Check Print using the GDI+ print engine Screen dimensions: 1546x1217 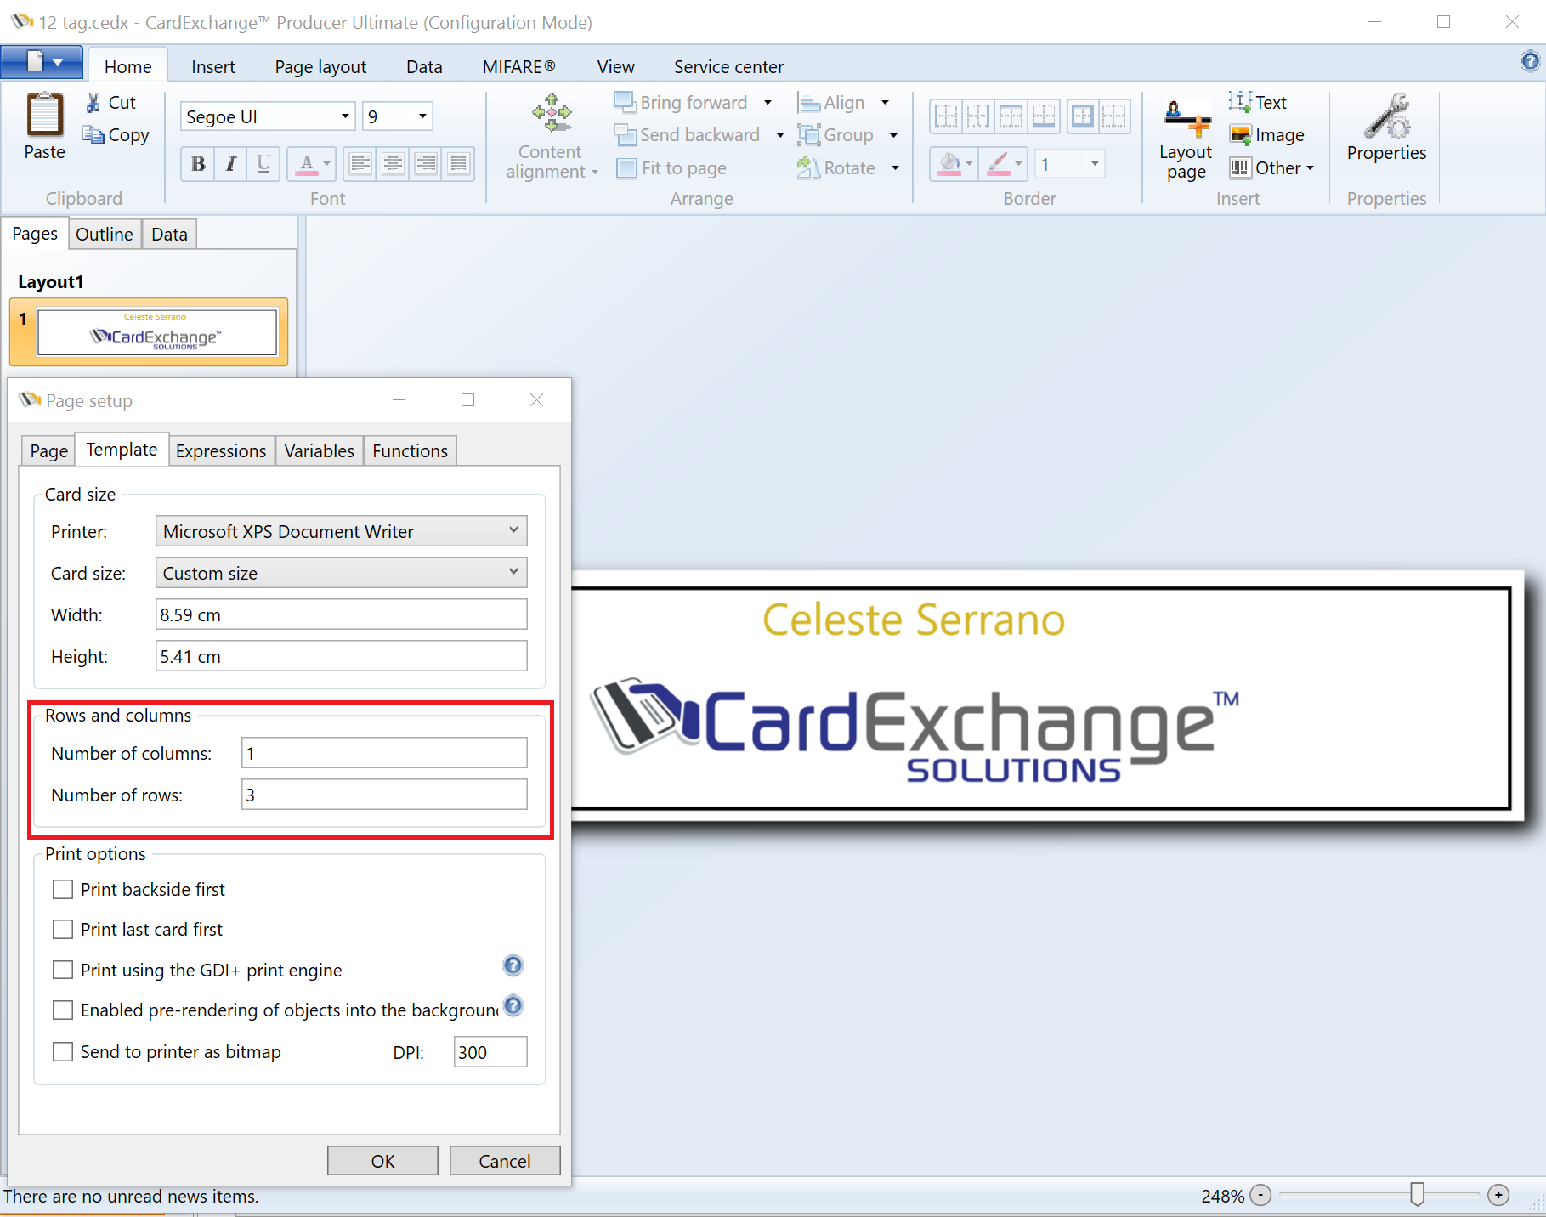click(63, 970)
